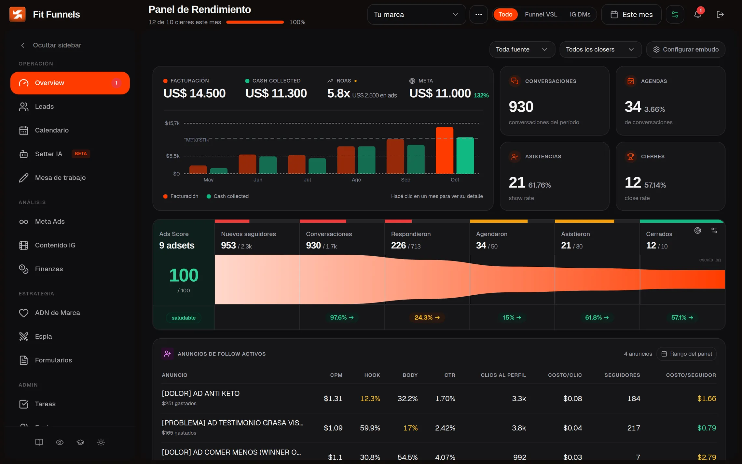Open the notifications bell
742x464 pixels.
tap(697, 14)
